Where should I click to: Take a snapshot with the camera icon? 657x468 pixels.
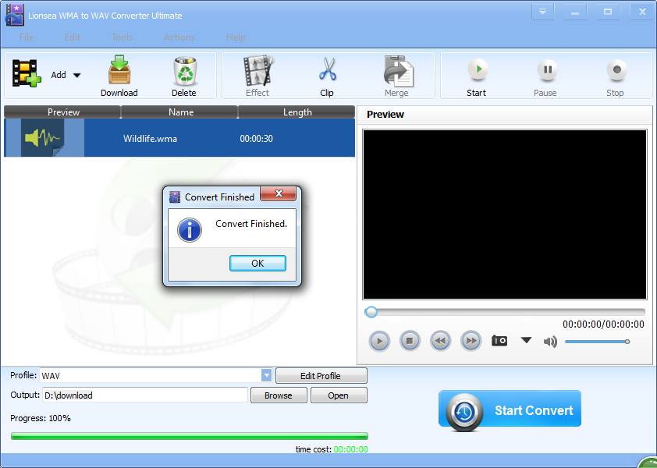coord(499,341)
